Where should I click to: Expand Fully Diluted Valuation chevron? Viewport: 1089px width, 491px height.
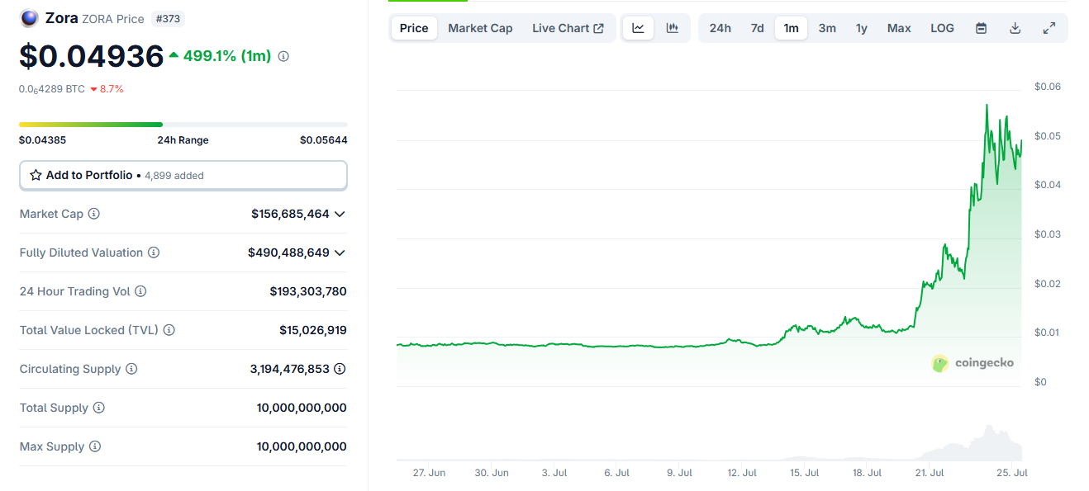point(340,253)
